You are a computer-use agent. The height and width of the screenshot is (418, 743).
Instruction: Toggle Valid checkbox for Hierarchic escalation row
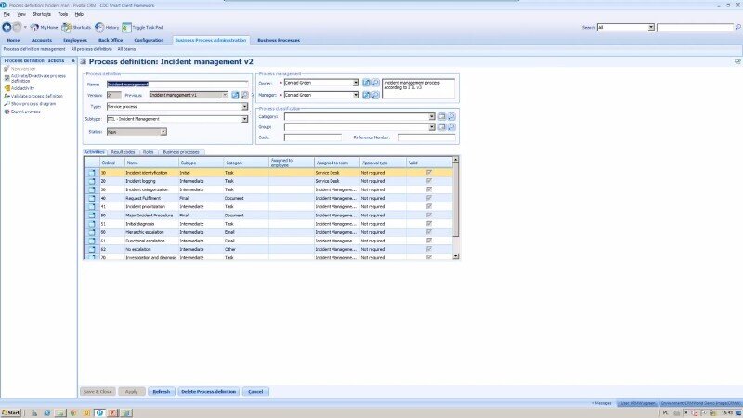pos(428,232)
